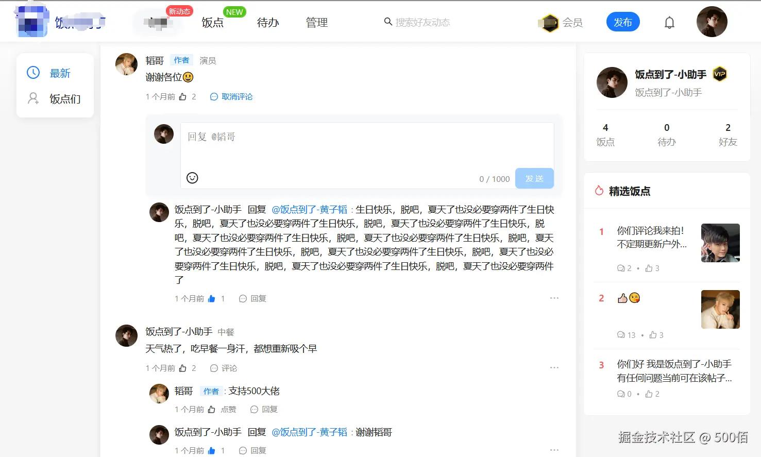Image resolution: width=761 pixels, height=457 pixels.
Task: Switch to the 管理 menu item
Action: coord(316,22)
